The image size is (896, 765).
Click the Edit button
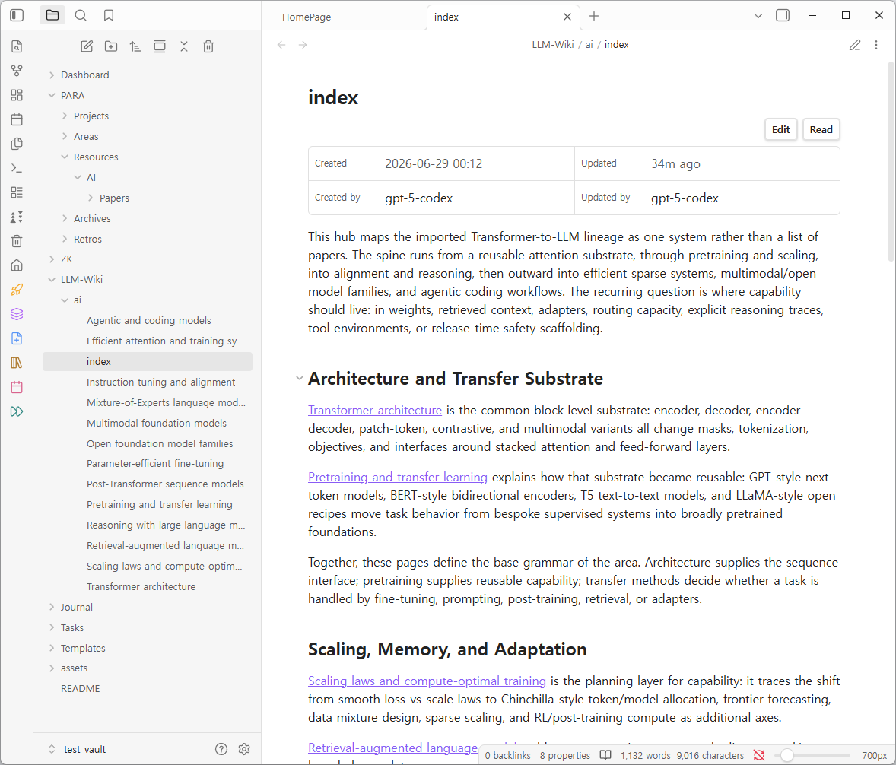point(780,130)
